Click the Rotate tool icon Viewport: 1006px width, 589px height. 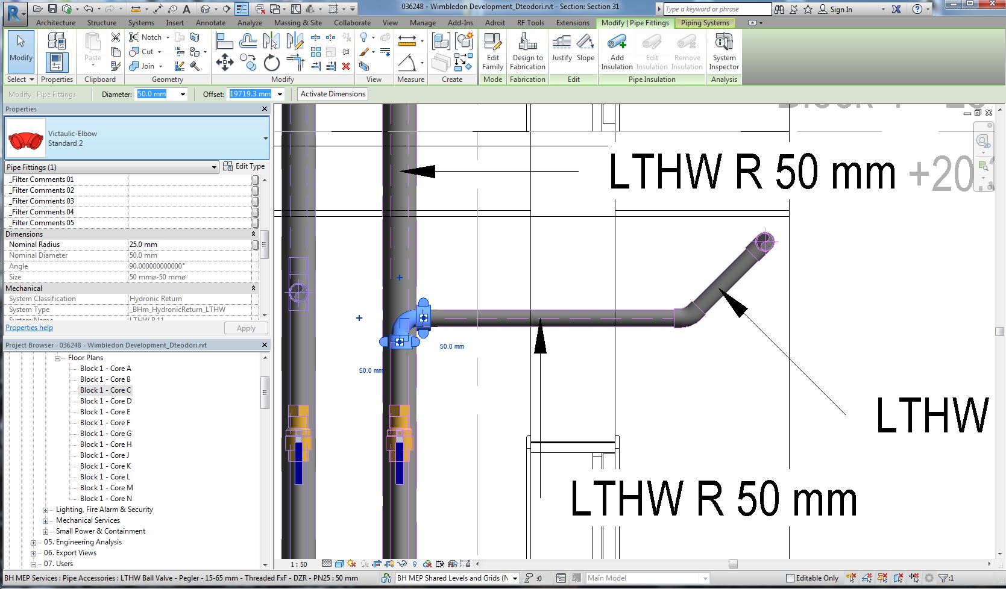coord(271,62)
